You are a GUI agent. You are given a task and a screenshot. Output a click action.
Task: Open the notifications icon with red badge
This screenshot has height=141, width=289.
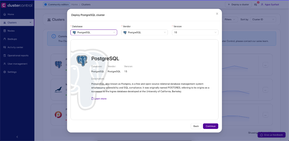256,4
